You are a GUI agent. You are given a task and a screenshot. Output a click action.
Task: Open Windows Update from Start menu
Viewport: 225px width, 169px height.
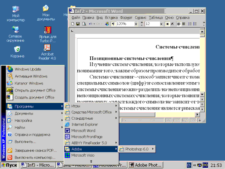coord(35,69)
